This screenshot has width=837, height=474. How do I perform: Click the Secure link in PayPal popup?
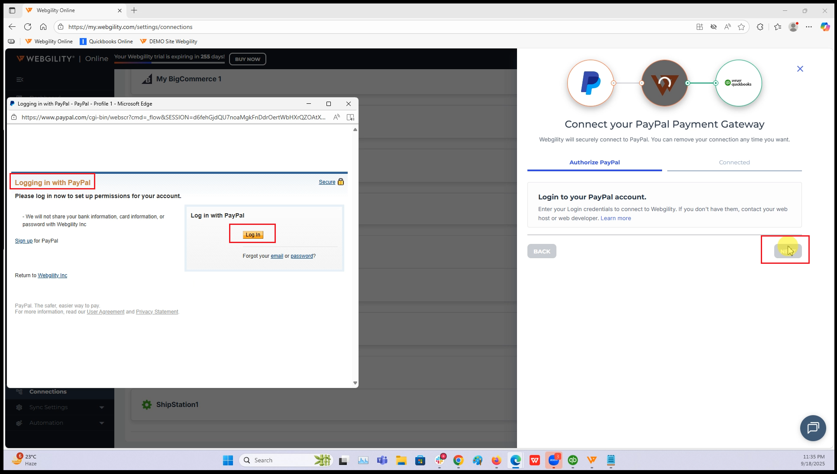pyautogui.click(x=327, y=182)
